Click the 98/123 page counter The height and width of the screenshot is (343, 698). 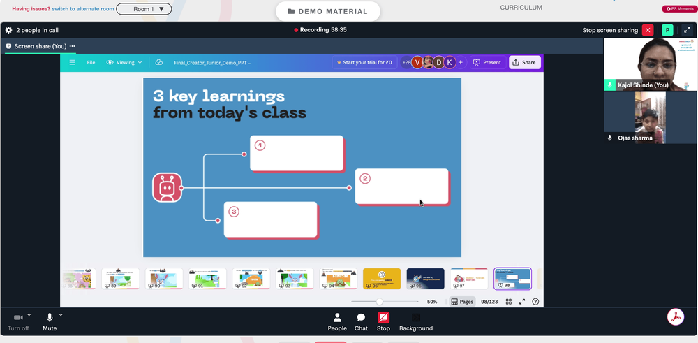[489, 302]
